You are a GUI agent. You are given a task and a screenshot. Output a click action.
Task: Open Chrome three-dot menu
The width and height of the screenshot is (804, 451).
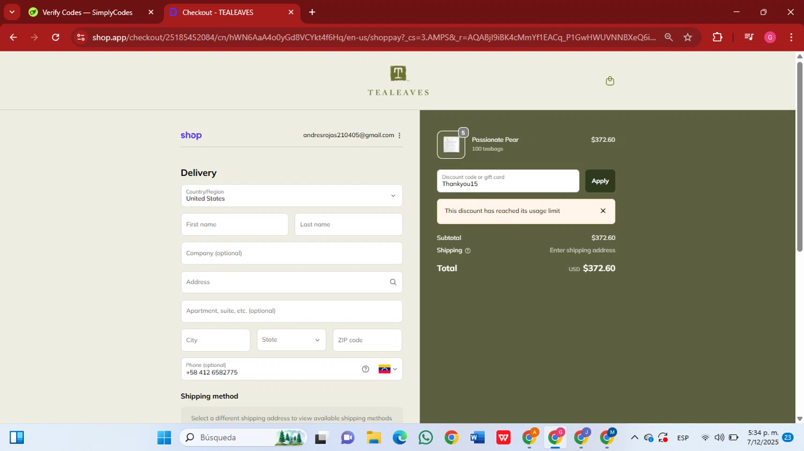pyautogui.click(x=791, y=37)
